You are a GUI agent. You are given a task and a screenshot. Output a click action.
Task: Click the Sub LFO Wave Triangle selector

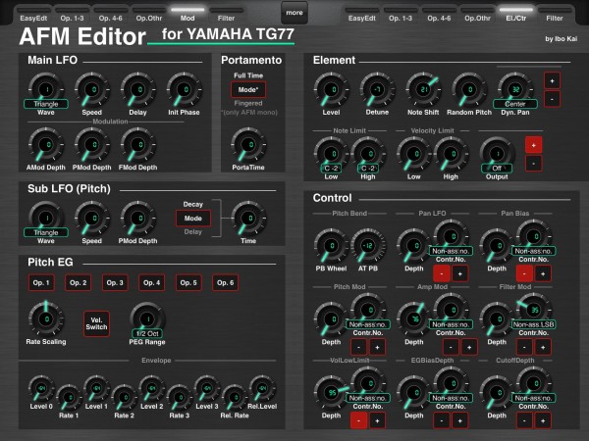[x=46, y=232]
